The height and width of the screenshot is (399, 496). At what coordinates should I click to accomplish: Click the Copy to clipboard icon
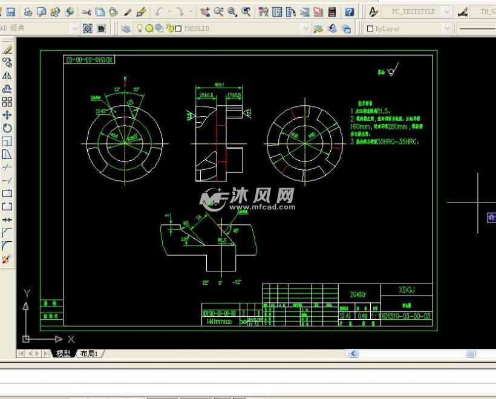tap(100, 12)
